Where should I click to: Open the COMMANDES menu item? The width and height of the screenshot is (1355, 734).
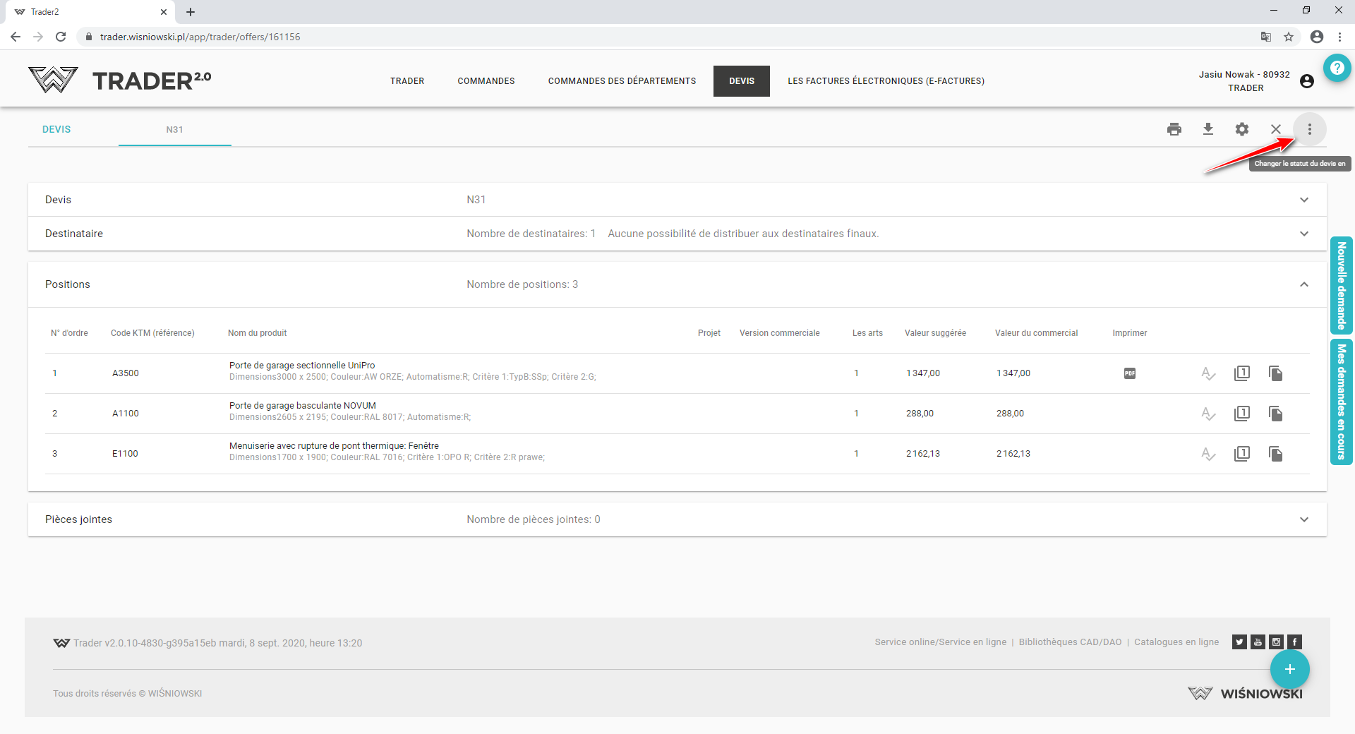tap(486, 81)
